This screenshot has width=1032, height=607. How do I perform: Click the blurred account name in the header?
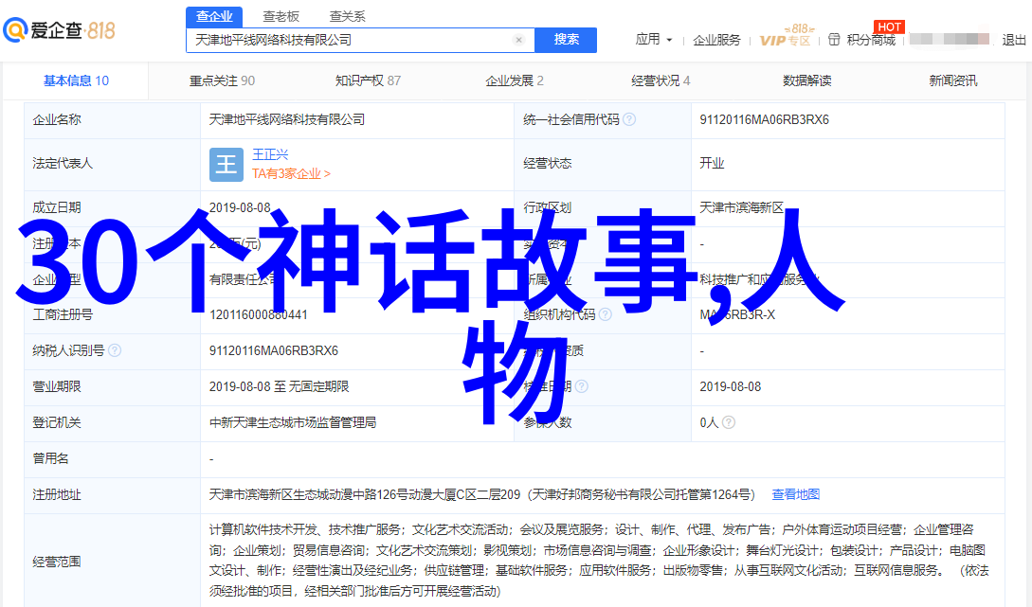(950, 40)
